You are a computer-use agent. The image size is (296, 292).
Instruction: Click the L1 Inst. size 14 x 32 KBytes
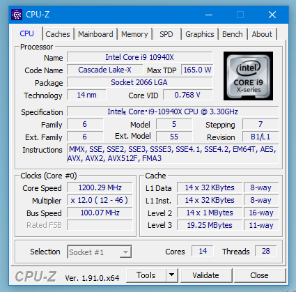coord(210,200)
